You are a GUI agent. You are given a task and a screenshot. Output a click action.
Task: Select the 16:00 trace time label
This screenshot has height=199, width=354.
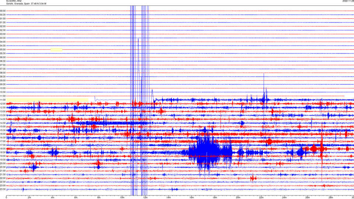click(3, 134)
